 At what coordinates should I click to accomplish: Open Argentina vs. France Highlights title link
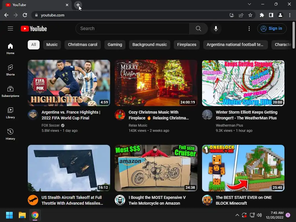point(71,115)
